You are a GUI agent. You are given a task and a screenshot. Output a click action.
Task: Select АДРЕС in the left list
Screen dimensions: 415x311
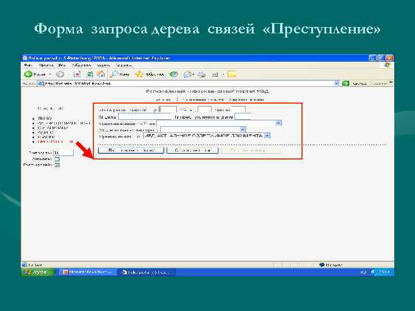pos(46,132)
